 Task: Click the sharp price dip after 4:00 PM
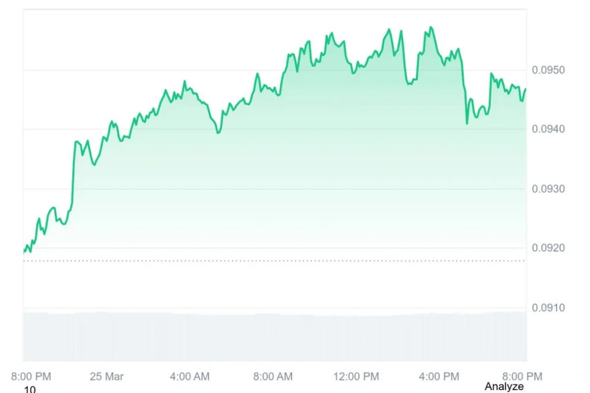point(467,123)
